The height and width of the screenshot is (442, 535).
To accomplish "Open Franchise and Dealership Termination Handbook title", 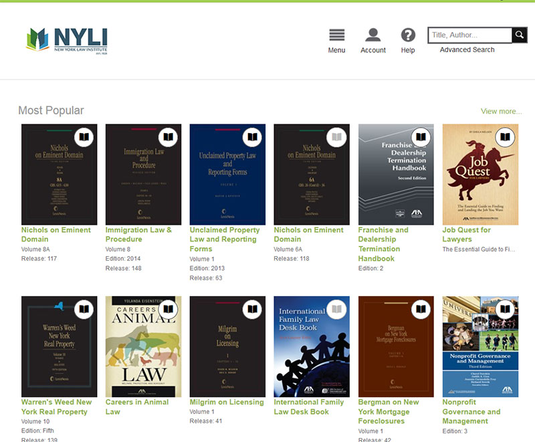I will pos(383,244).
